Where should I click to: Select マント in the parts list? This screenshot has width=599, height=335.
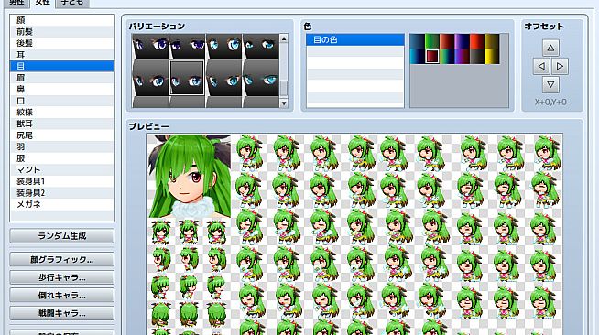[x=62, y=169]
